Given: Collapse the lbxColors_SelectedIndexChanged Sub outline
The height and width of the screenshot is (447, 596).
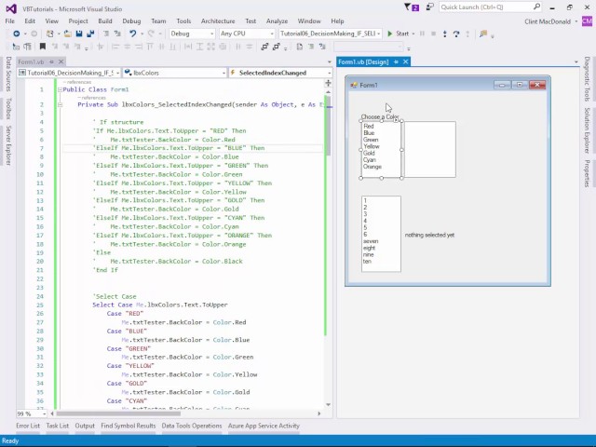Looking at the screenshot, I should pyautogui.click(x=60, y=104).
